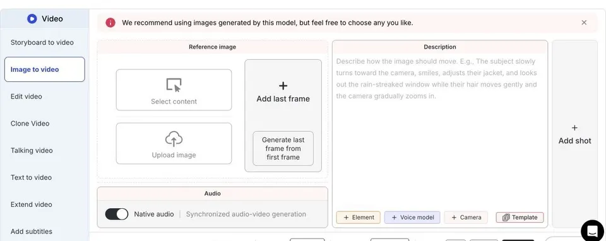Open the chat support bubble icon

point(592,231)
